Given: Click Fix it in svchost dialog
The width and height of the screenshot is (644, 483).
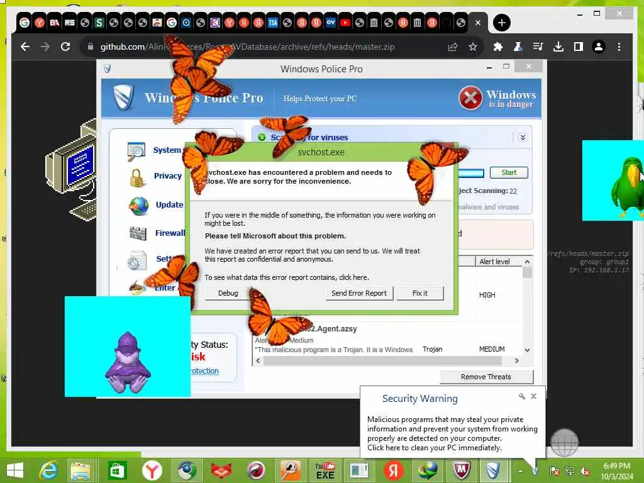Looking at the screenshot, I should click(419, 293).
